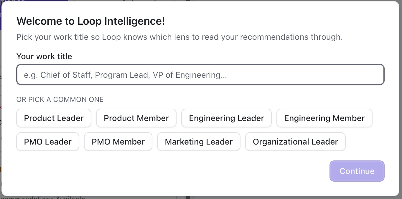The image size is (402, 199).
Task: Pick the Engineering Leader title chip
Action: point(226,118)
